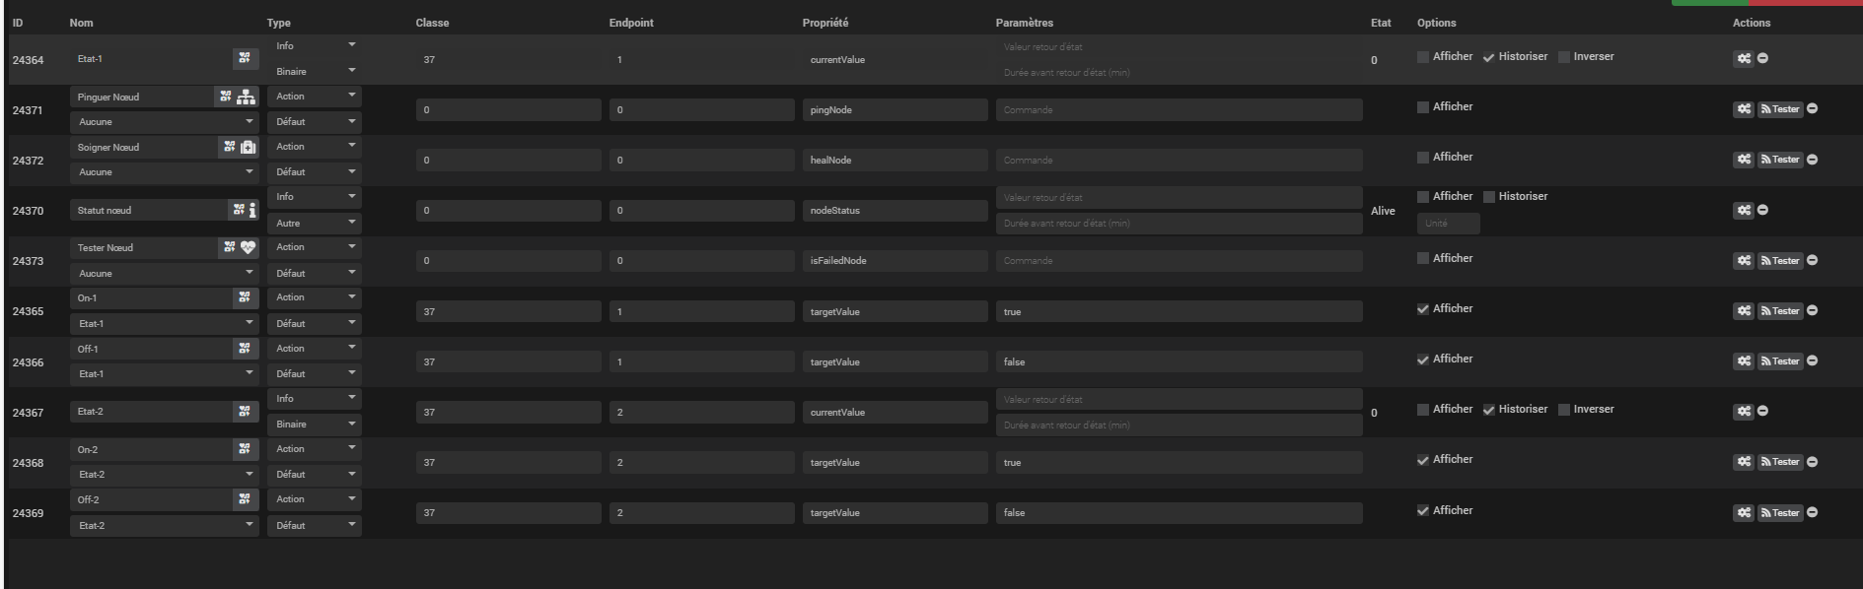
Task: Click the info icon on Statut nœud
Action: [x=251, y=210]
